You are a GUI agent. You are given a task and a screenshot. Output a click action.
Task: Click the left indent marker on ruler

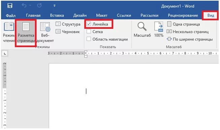[86, 56]
